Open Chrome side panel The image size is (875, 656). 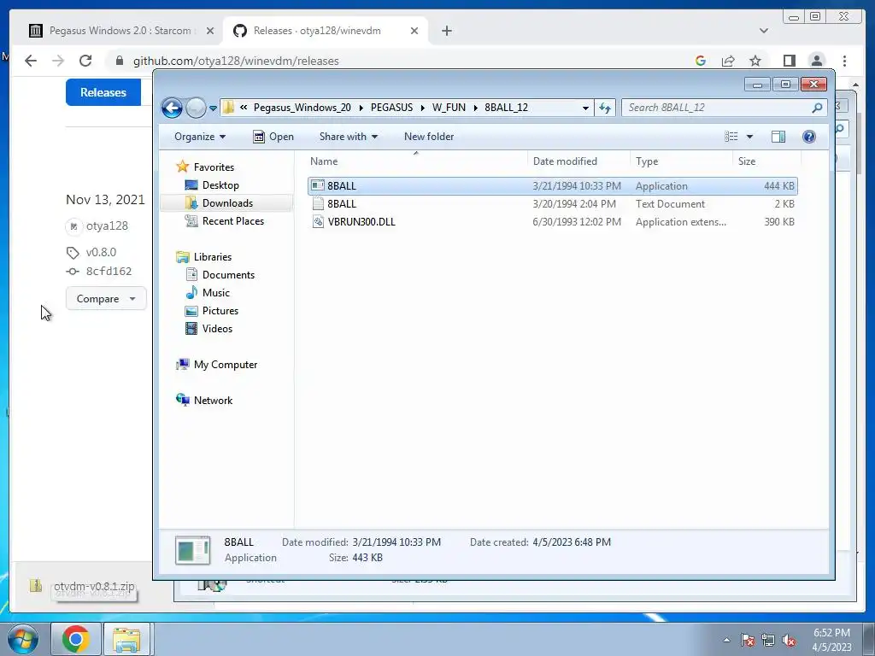click(789, 61)
